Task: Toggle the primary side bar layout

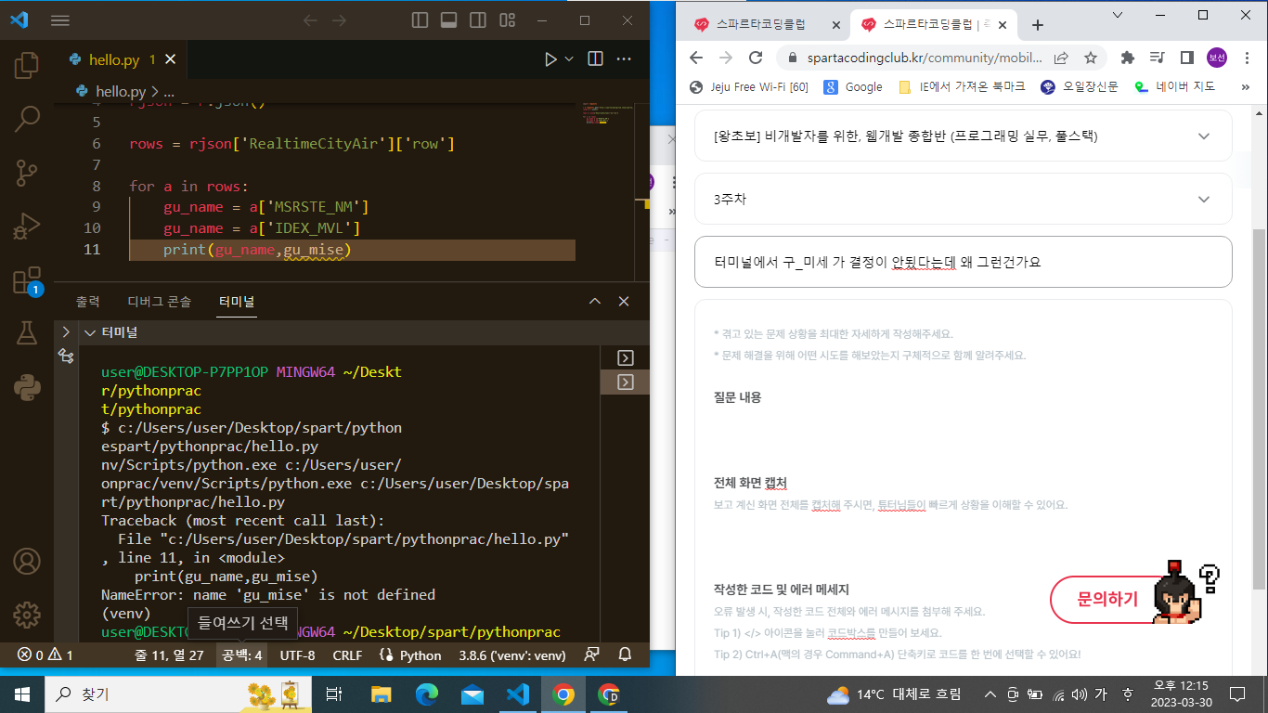Action: coord(420,20)
